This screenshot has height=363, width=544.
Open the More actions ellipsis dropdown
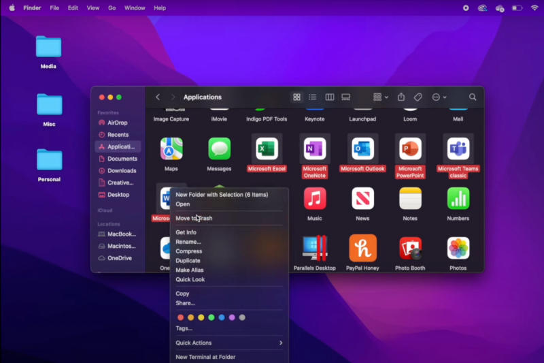(x=439, y=97)
